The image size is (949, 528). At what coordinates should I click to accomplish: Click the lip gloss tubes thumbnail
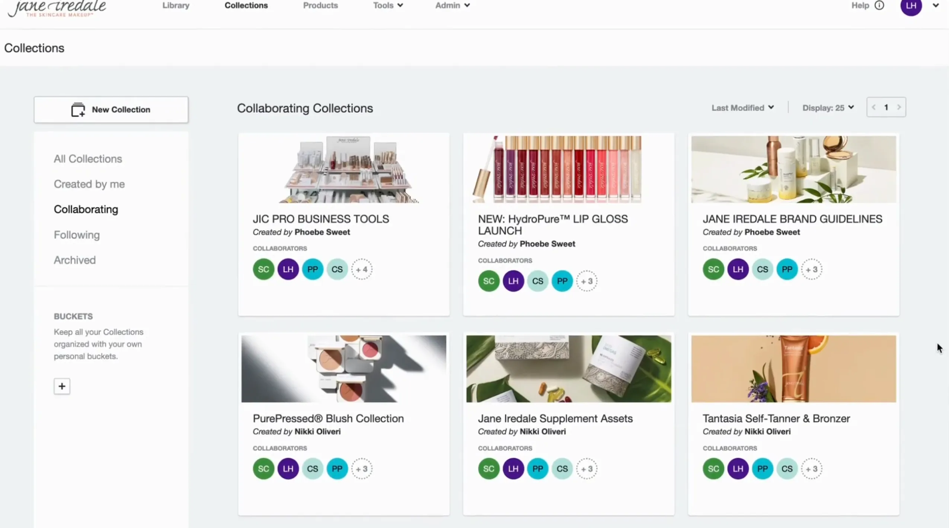[569, 169]
